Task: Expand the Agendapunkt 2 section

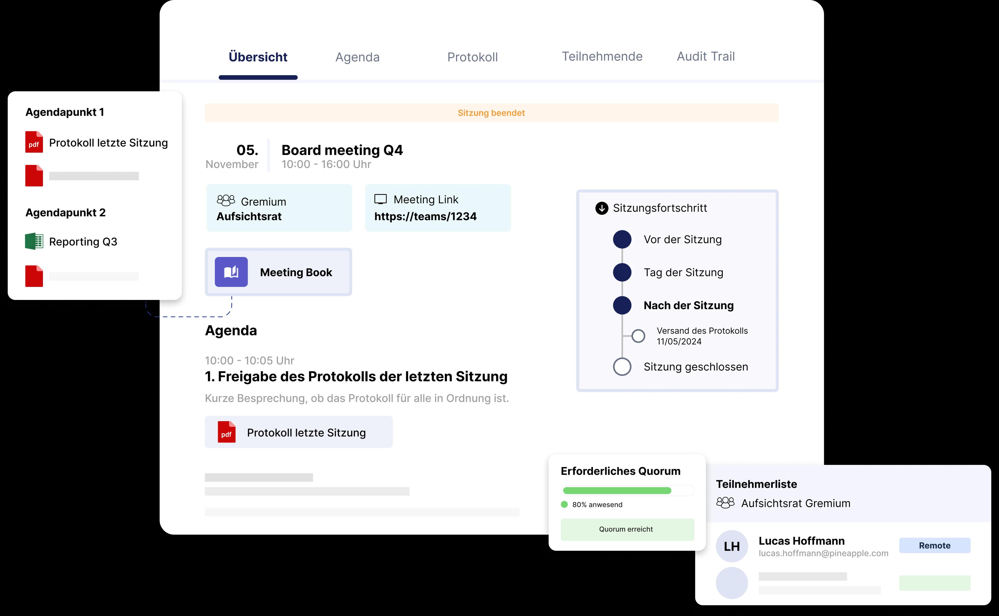Action: [65, 213]
